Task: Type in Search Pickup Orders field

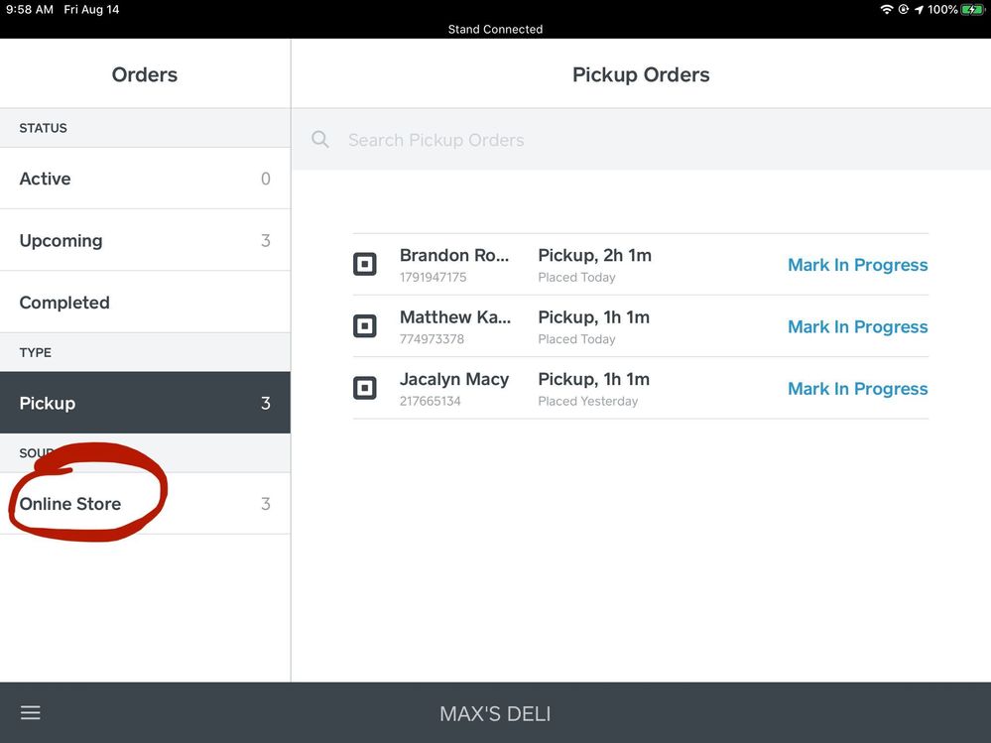Action: point(595,140)
